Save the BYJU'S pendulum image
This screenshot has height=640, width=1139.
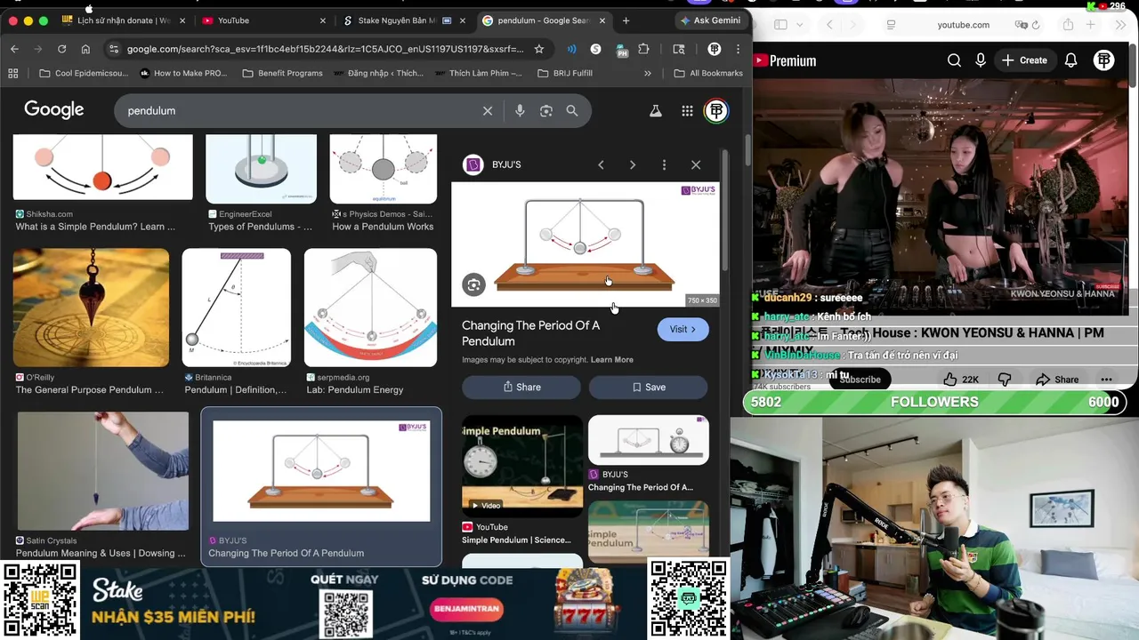click(648, 387)
